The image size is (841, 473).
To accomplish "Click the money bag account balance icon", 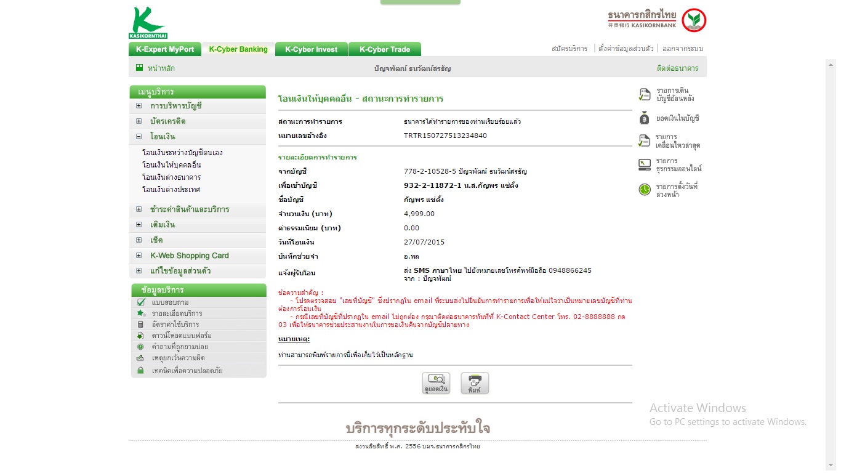I will pos(645,118).
